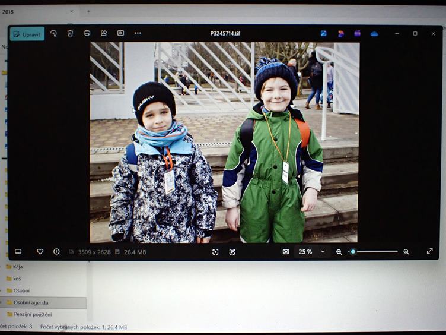Start slideshow with the play icon
Image resolution: width=446 pixels, height=335 pixels.
click(120, 34)
